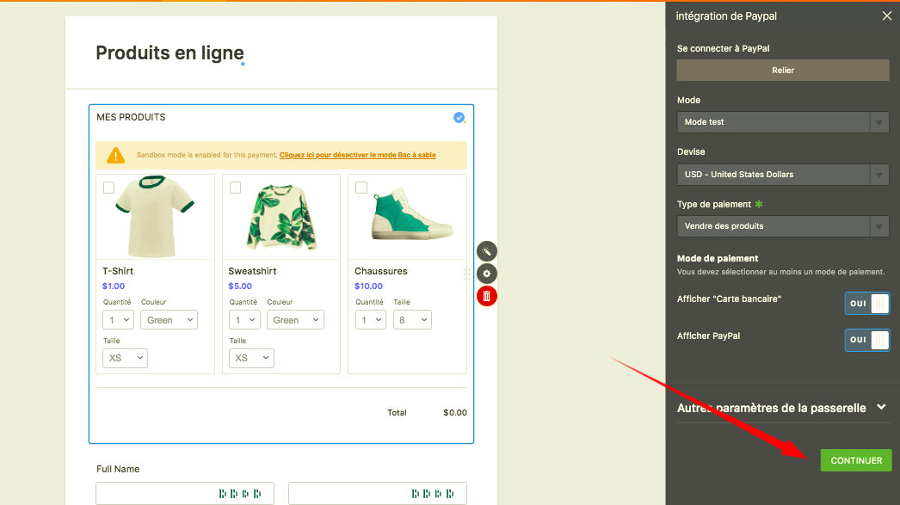Click the blue checkmark on MES PRODUITS
900x505 pixels.
(459, 118)
